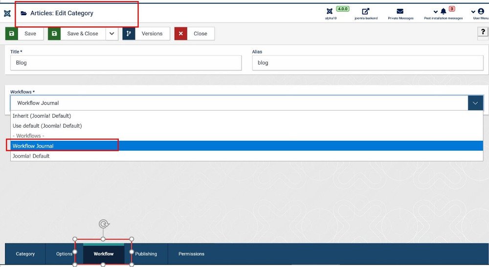Click the Joomla logo icon at top left
Screen dimensions: 489x267
(7, 13)
